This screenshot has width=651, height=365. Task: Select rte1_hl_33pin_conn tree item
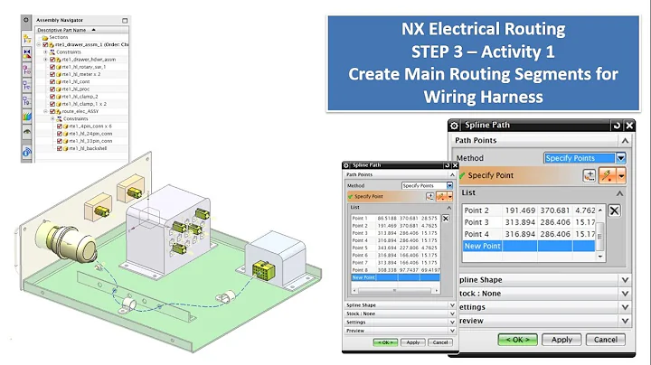pyautogui.click(x=90, y=141)
